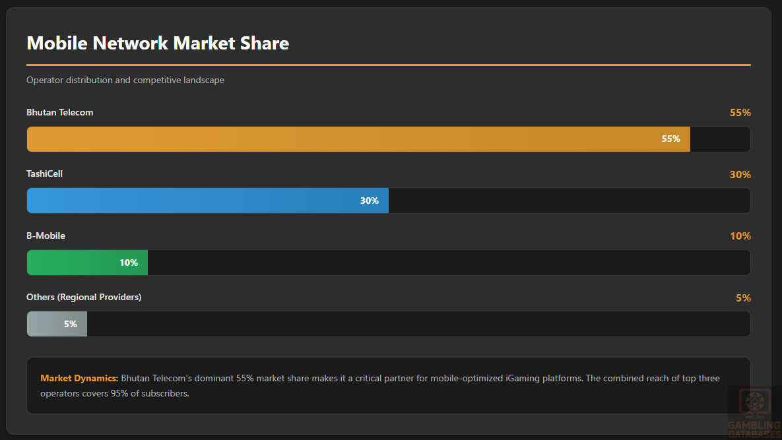Viewport: 782px width, 440px height.
Task: Click the orange 55% value above the bar
Action: [740, 113]
